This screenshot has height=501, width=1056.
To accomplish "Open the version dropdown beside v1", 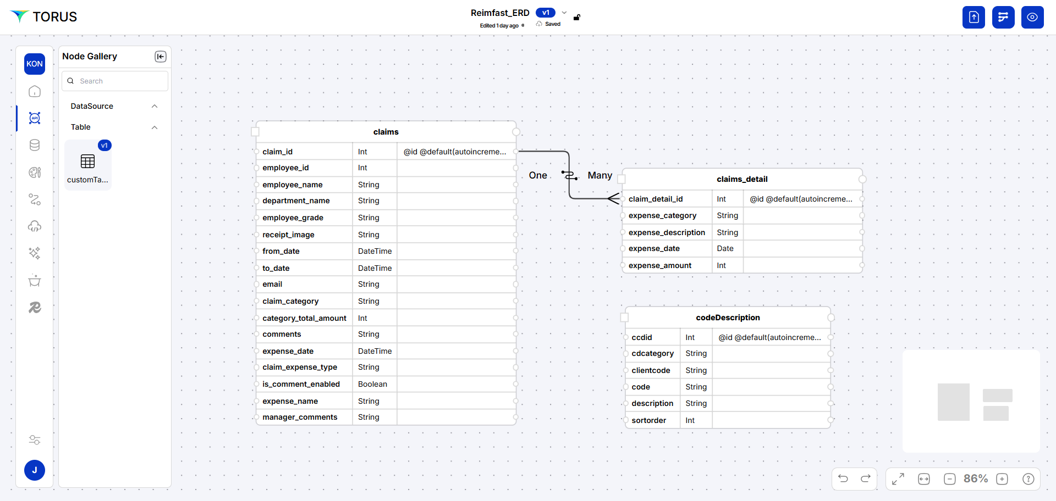I will pyautogui.click(x=564, y=13).
